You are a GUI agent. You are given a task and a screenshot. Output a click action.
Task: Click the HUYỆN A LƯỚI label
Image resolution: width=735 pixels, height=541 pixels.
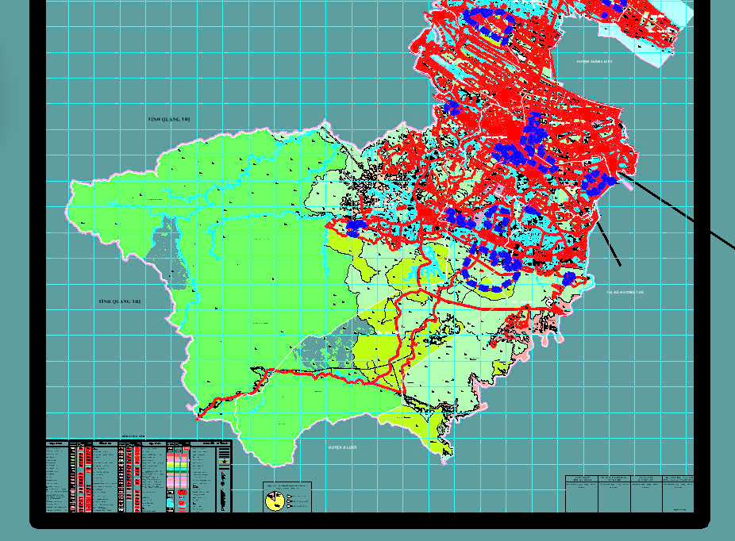coord(342,447)
